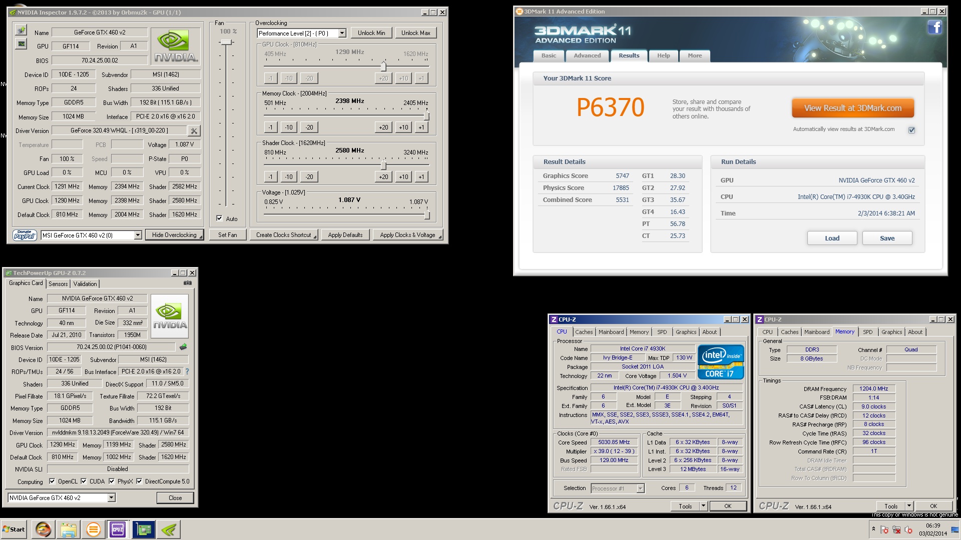This screenshot has height=540, width=961.
Task: Click the PayPal Donate button
Action: click(25, 235)
